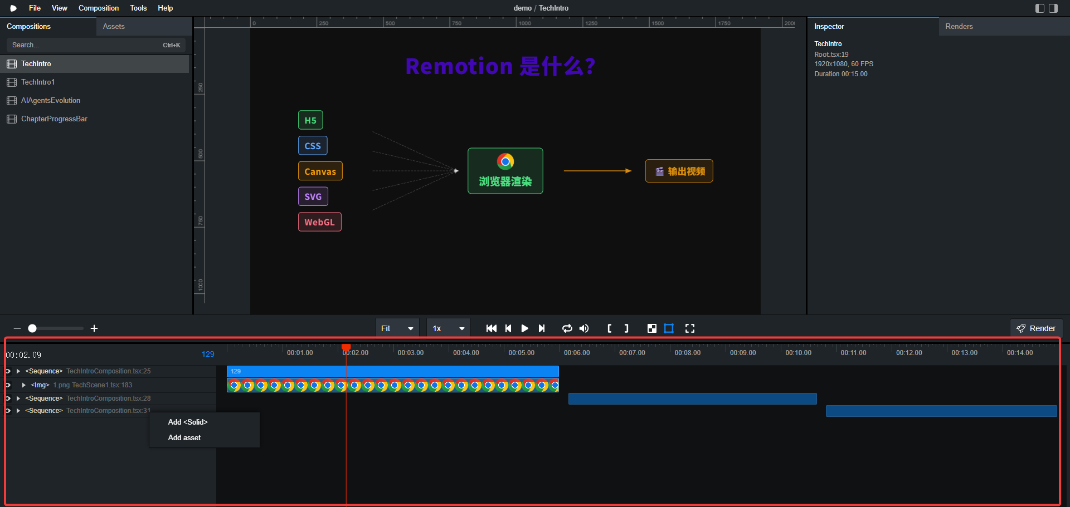The width and height of the screenshot is (1070, 507).
Task: Open Root.tsx:19 source link in Inspector
Action: 831,55
